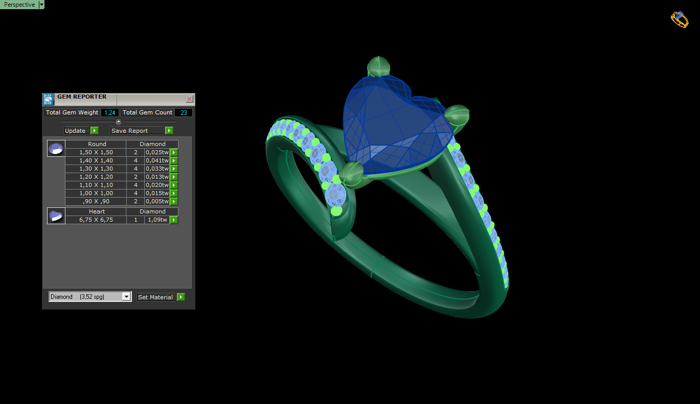Close the Gem Reporter panel
The height and width of the screenshot is (404, 700).
tap(189, 99)
